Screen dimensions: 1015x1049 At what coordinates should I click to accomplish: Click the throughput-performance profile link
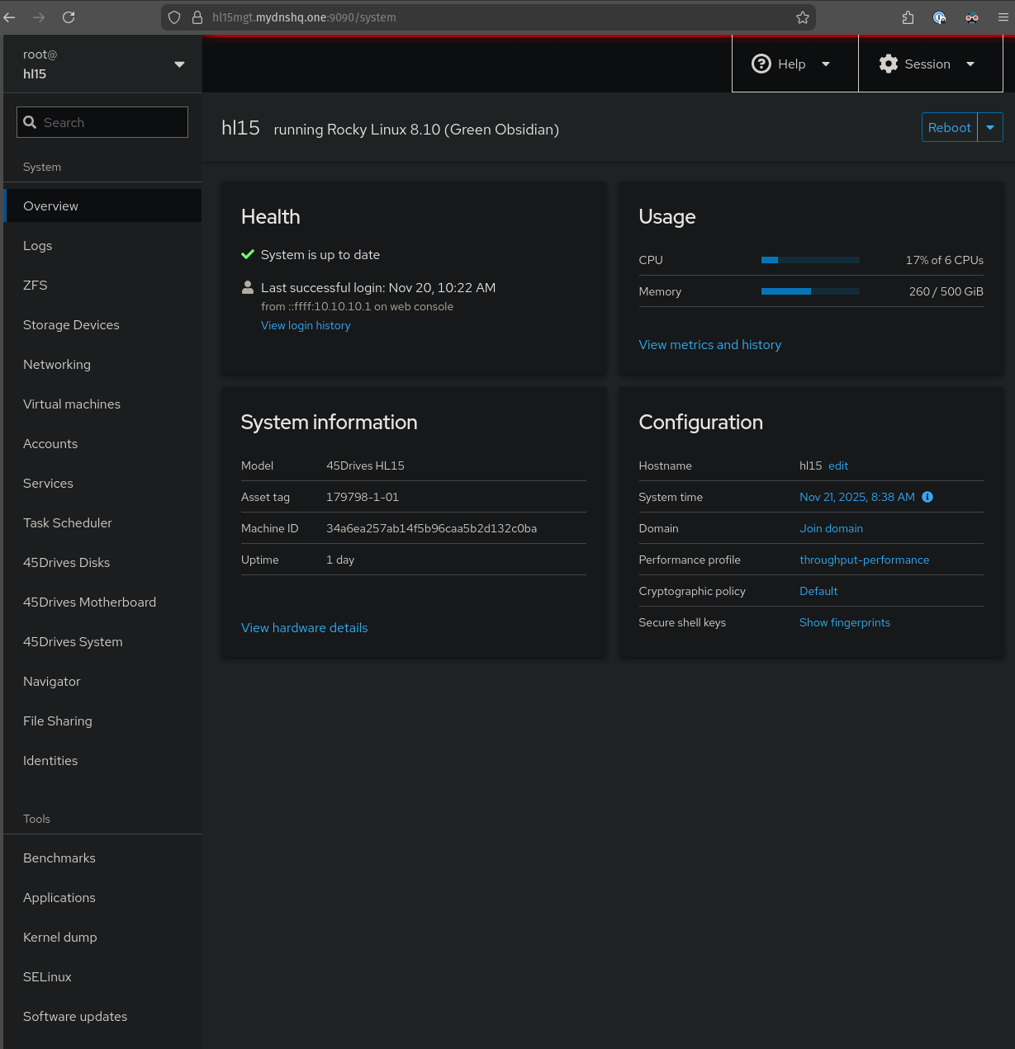(x=864, y=560)
